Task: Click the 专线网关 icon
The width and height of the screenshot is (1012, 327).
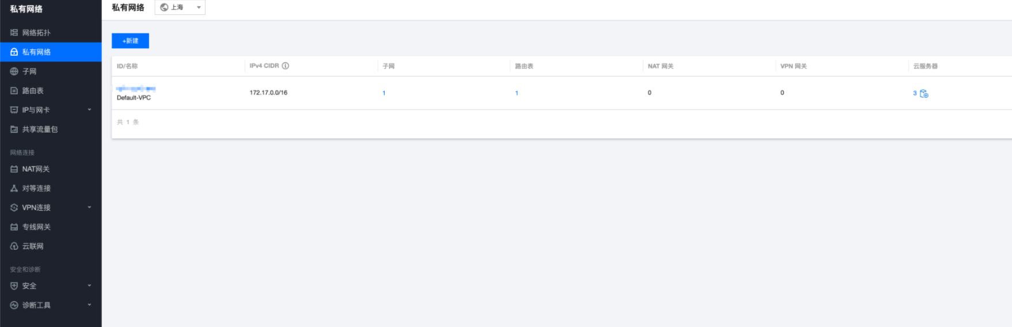Action: point(14,227)
